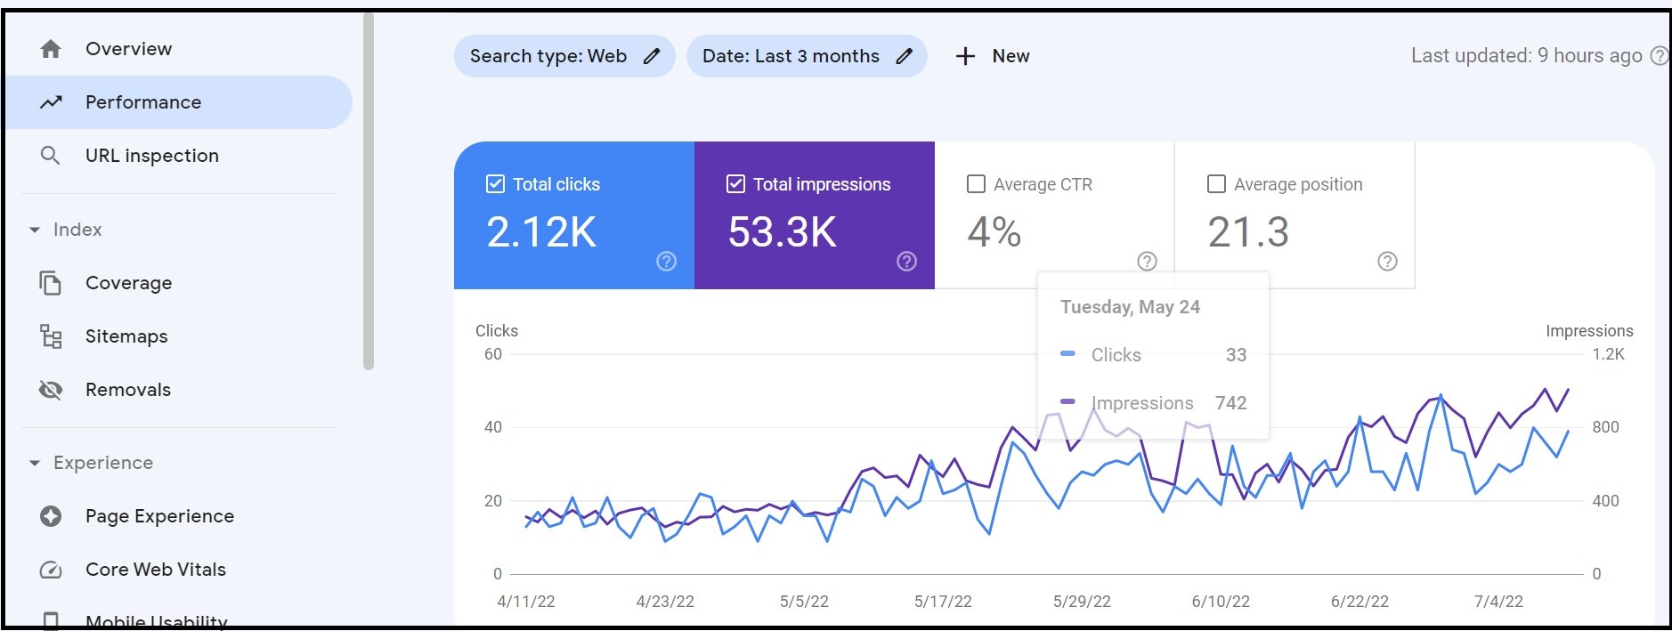
Task: Add a New filter
Action: pyautogui.click(x=993, y=56)
